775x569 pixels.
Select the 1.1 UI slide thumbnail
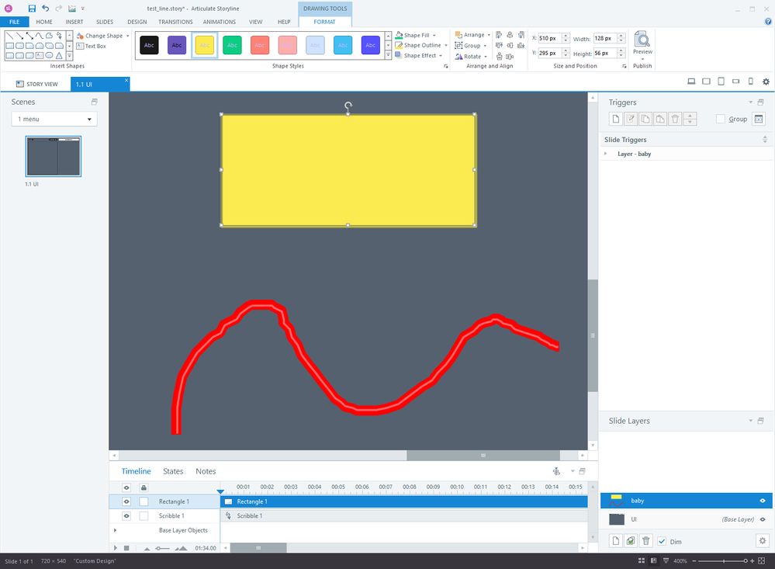[x=54, y=156]
